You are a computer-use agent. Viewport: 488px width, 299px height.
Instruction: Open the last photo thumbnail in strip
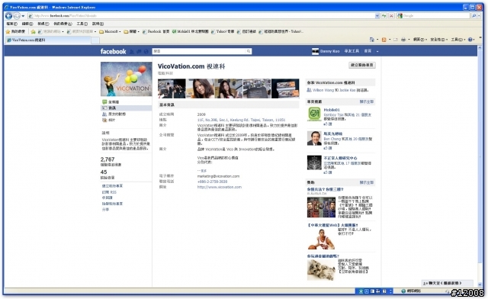click(285, 88)
